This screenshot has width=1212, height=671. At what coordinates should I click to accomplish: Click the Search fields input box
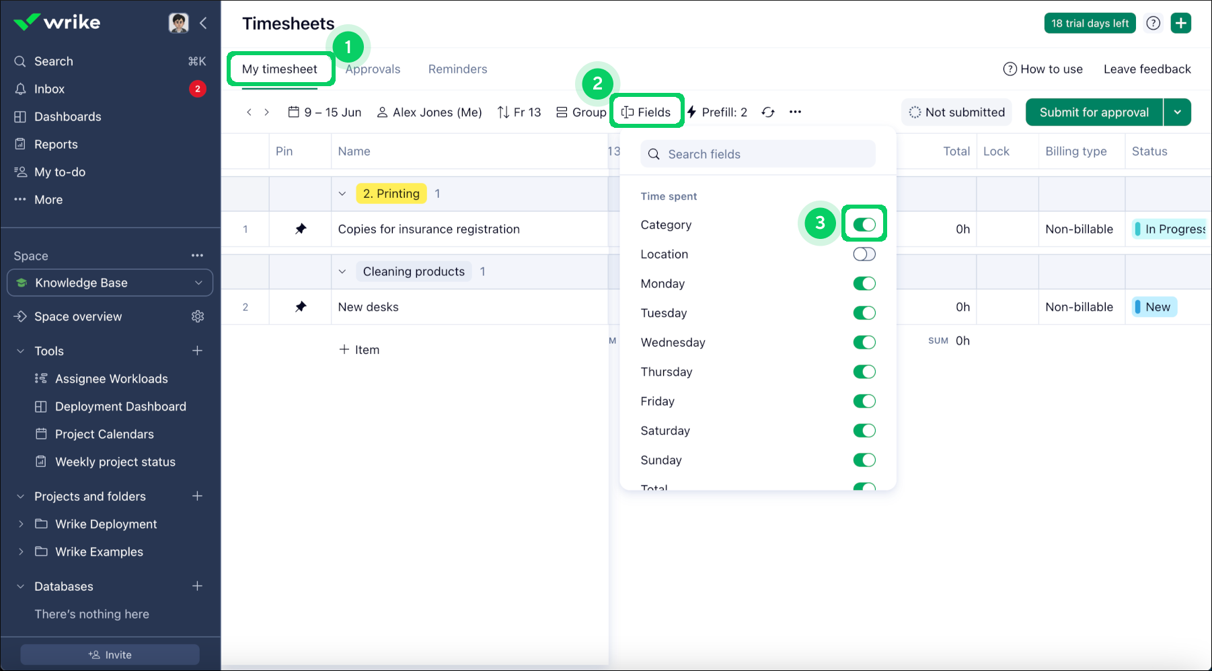[758, 154]
